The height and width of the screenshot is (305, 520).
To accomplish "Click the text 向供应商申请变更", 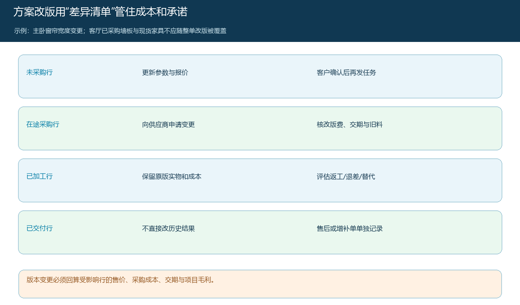I will point(168,124).
